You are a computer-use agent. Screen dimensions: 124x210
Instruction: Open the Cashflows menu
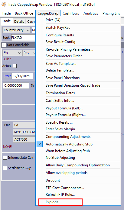(71, 13)
